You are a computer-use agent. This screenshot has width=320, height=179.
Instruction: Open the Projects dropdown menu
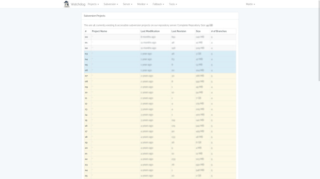(93, 4)
